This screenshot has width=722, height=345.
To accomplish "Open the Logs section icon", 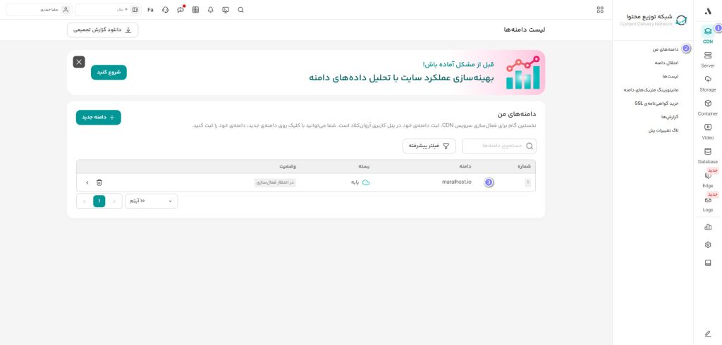I will 708,200.
